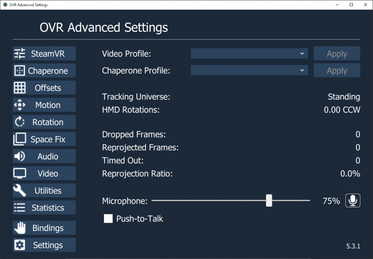Open the Video page in the sidebar
The width and height of the screenshot is (373, 259).
pos(44,173)
